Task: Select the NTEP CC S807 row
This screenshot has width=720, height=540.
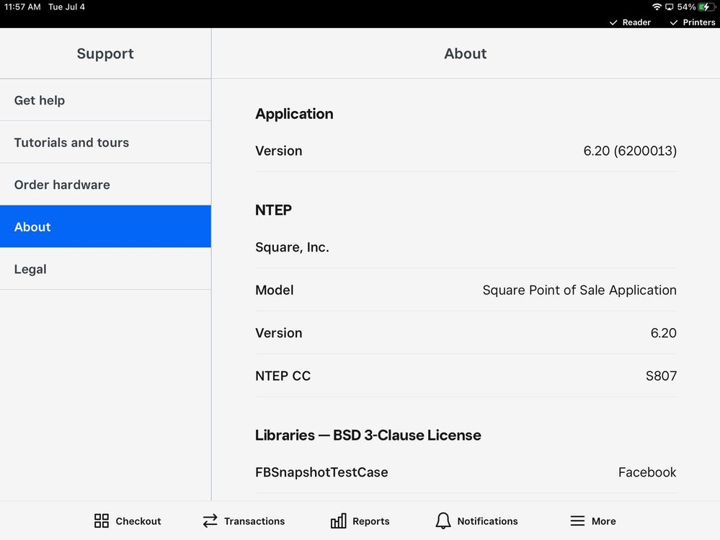Action: pos(466,376)
